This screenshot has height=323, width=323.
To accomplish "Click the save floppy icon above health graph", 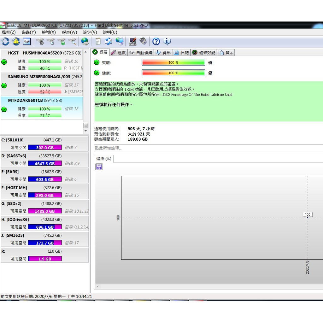I will (99, 167).
